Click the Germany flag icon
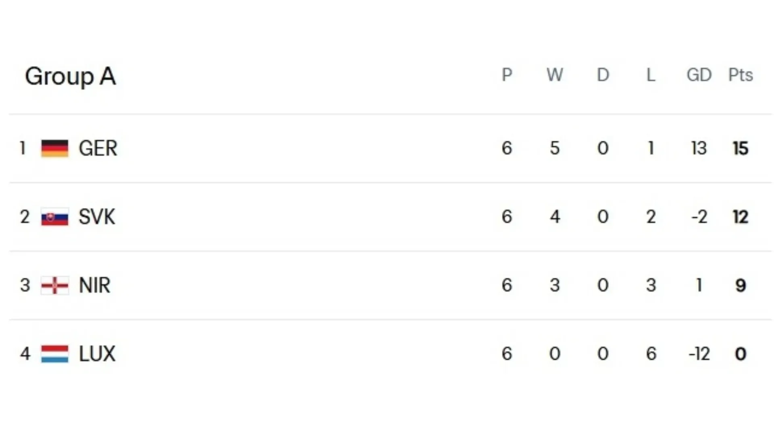The height and width of the screenshot is (435, 774). pos(55,148)
